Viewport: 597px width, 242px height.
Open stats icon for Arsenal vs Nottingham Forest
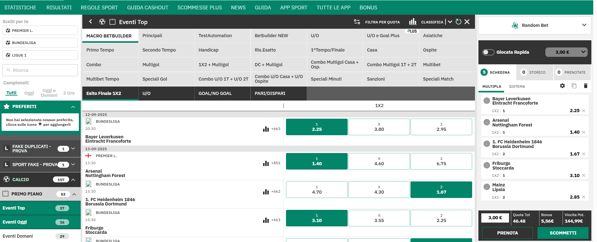(266, 163)
